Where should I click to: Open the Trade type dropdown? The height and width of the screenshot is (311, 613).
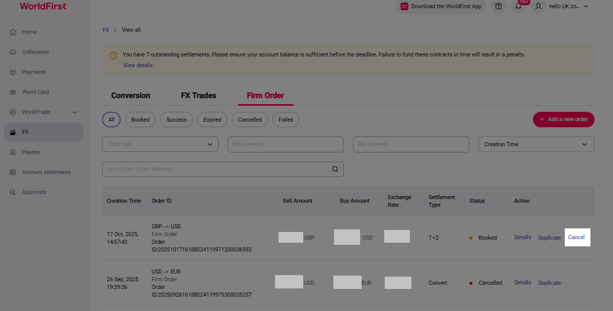pos(160,144)
